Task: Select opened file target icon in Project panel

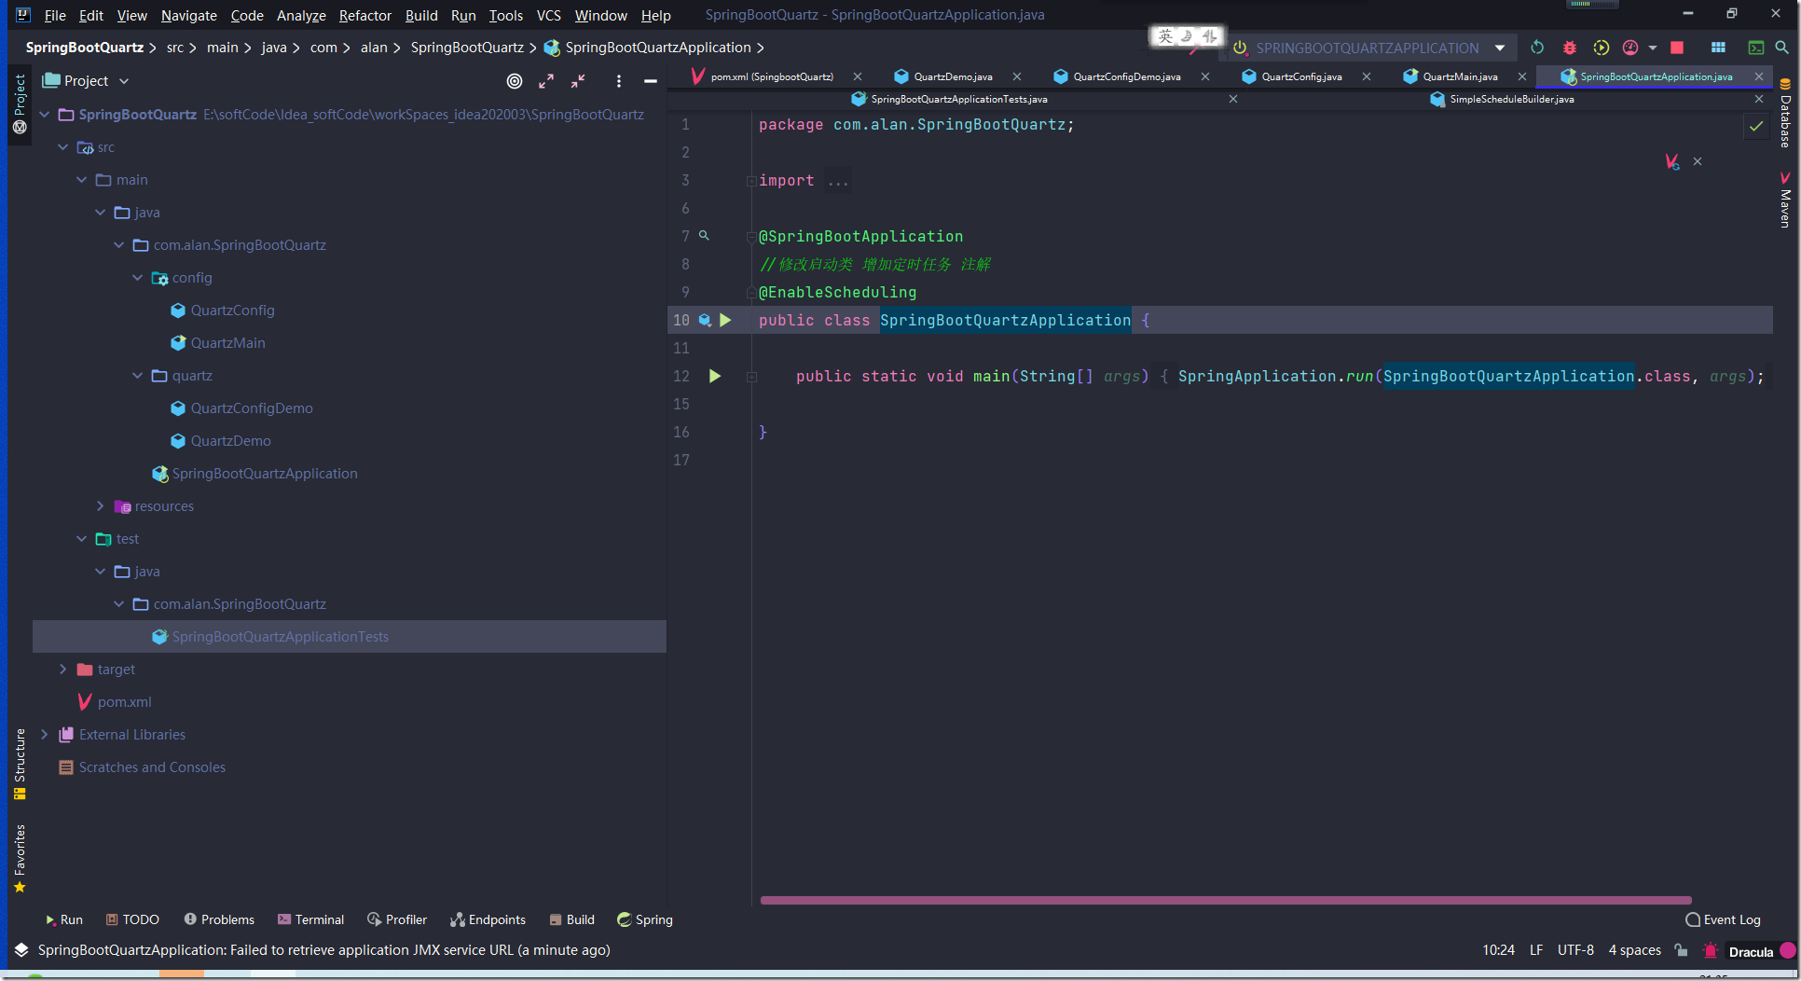Action: pyautogui.click(x=514, y=81)
